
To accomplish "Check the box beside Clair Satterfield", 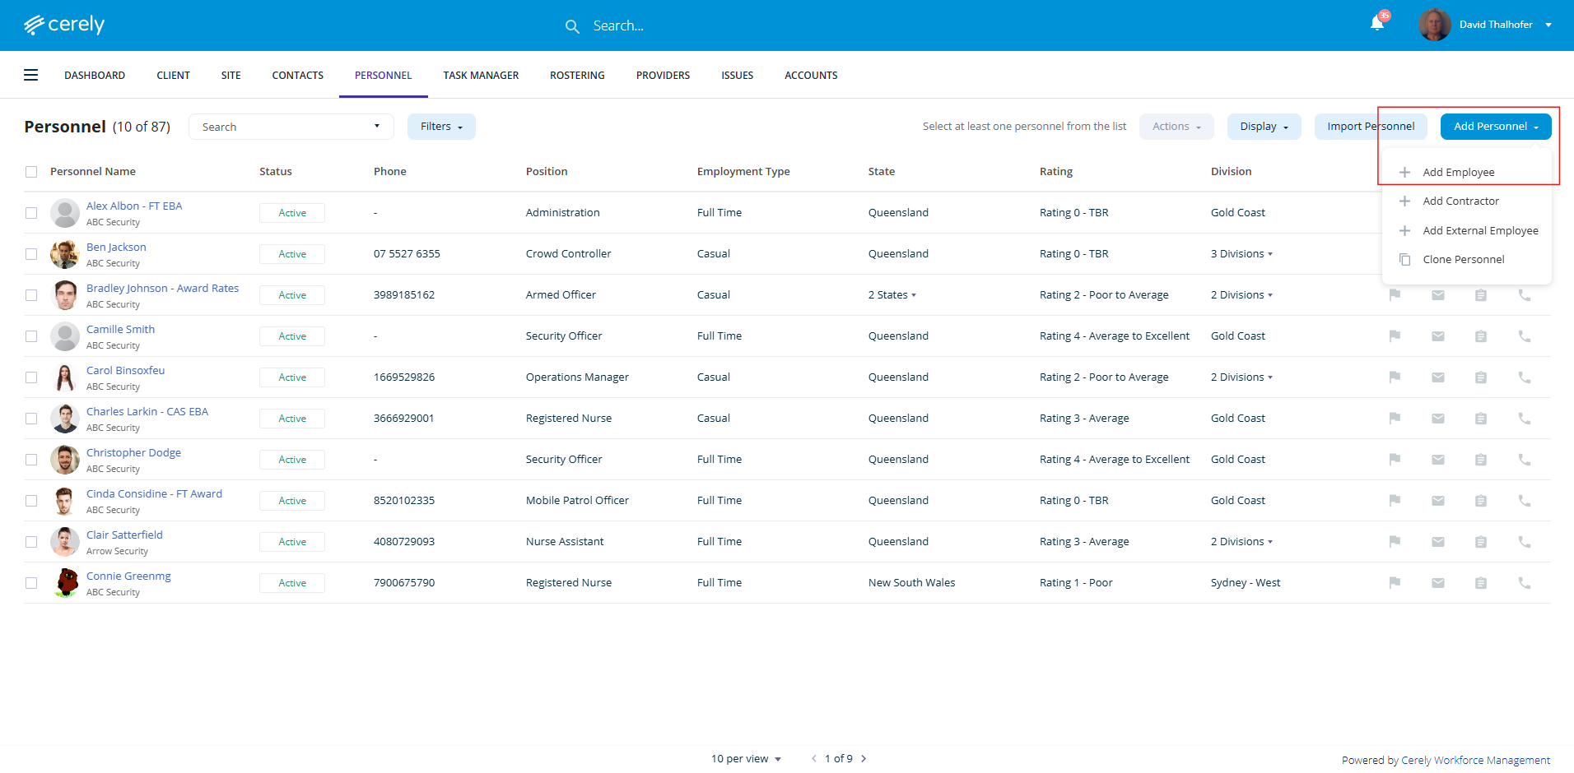I will tap(31, 542).
